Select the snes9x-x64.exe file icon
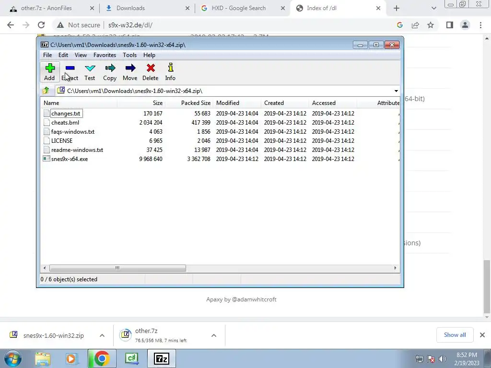This screenshot has width=491, height=368. 47,159
